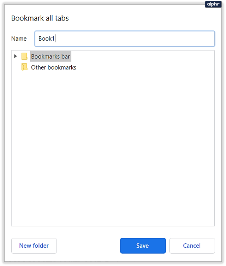Expand the Bookmarks bar folder arrow
Screen dimensions: 226x266
15,56
